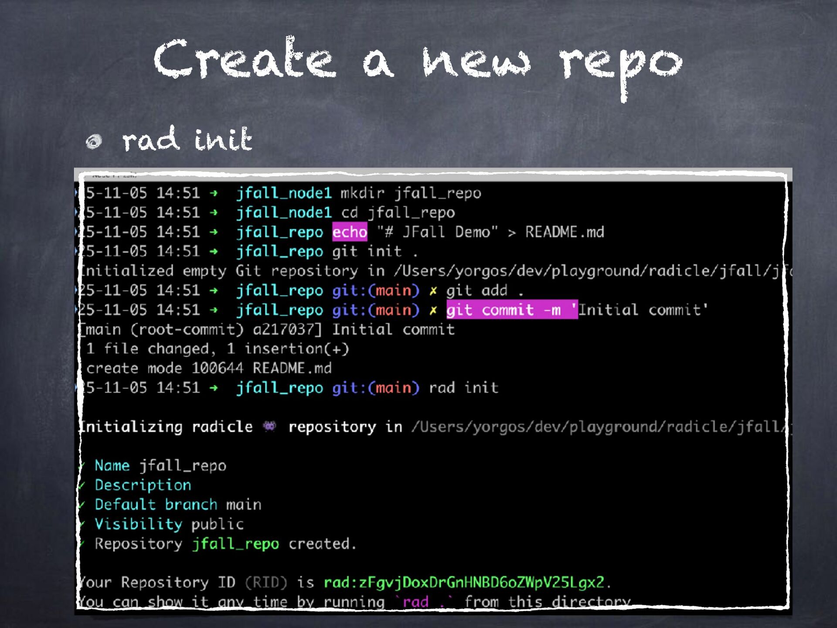Click green arrow on the rad init prompt
This screenshot has width=837, height=628.
click(214, 388)
